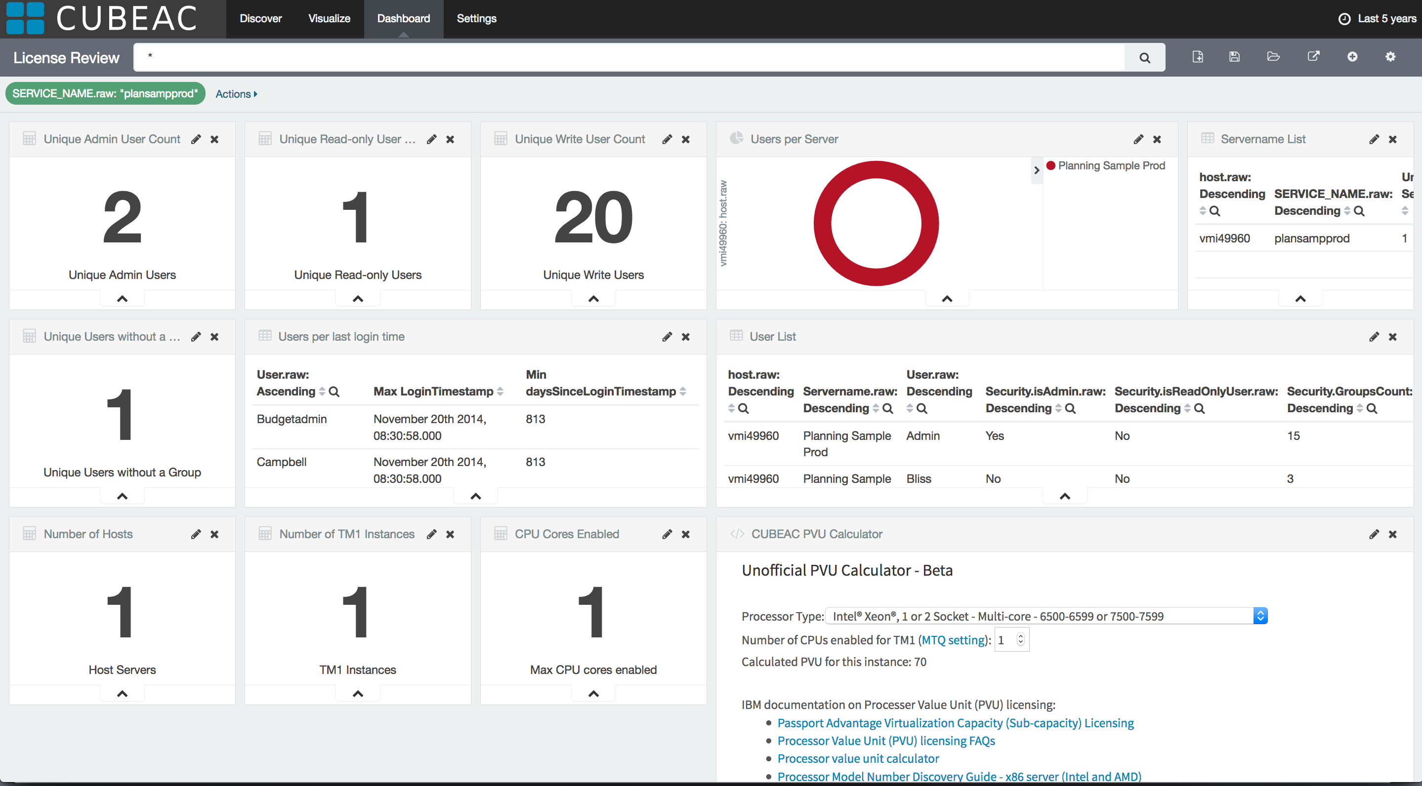Filter icon beside Security.isAdmin.raw header
This screenshot has height=786, width=1422.
(1070, 409)
